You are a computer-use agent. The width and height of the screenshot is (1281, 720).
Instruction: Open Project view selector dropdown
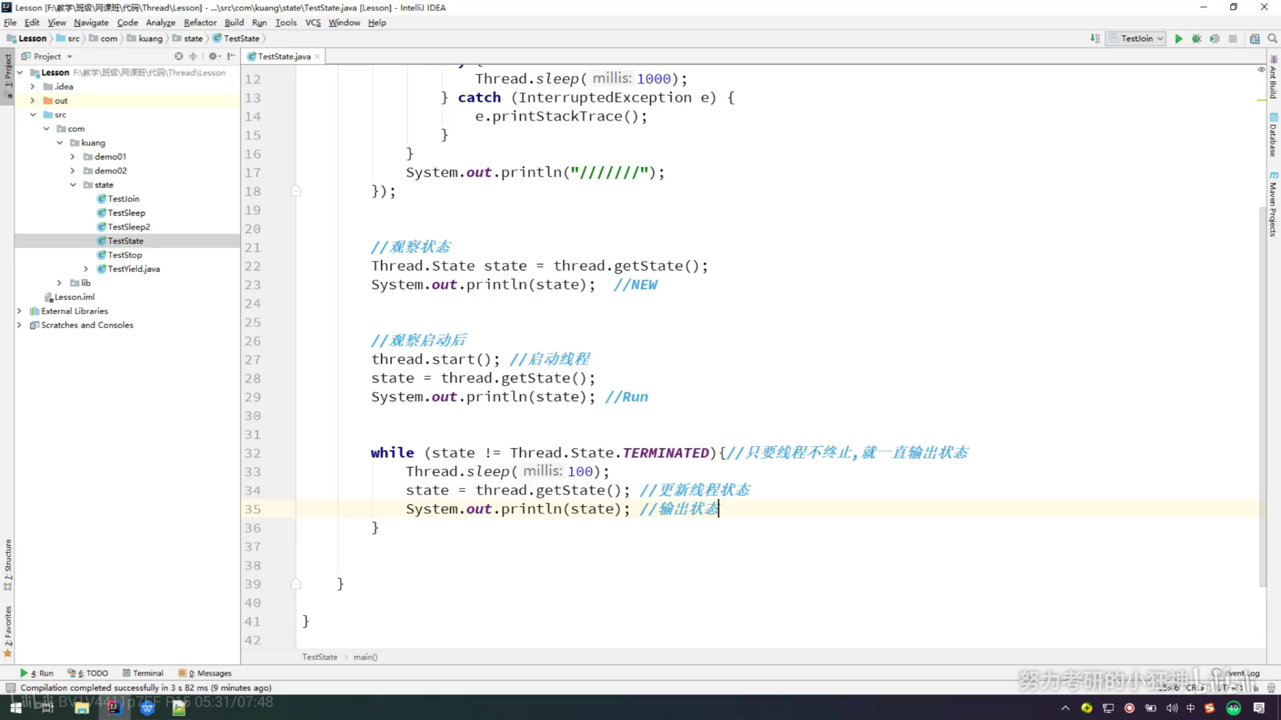48,56
